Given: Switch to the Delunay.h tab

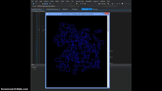Looking at the screenshot, I should (65, 9).
